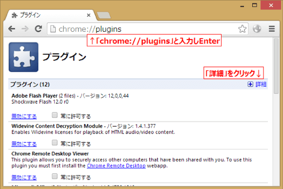
Task: Disable Widevine Content Decryption Module
Action: click(24, 144)
